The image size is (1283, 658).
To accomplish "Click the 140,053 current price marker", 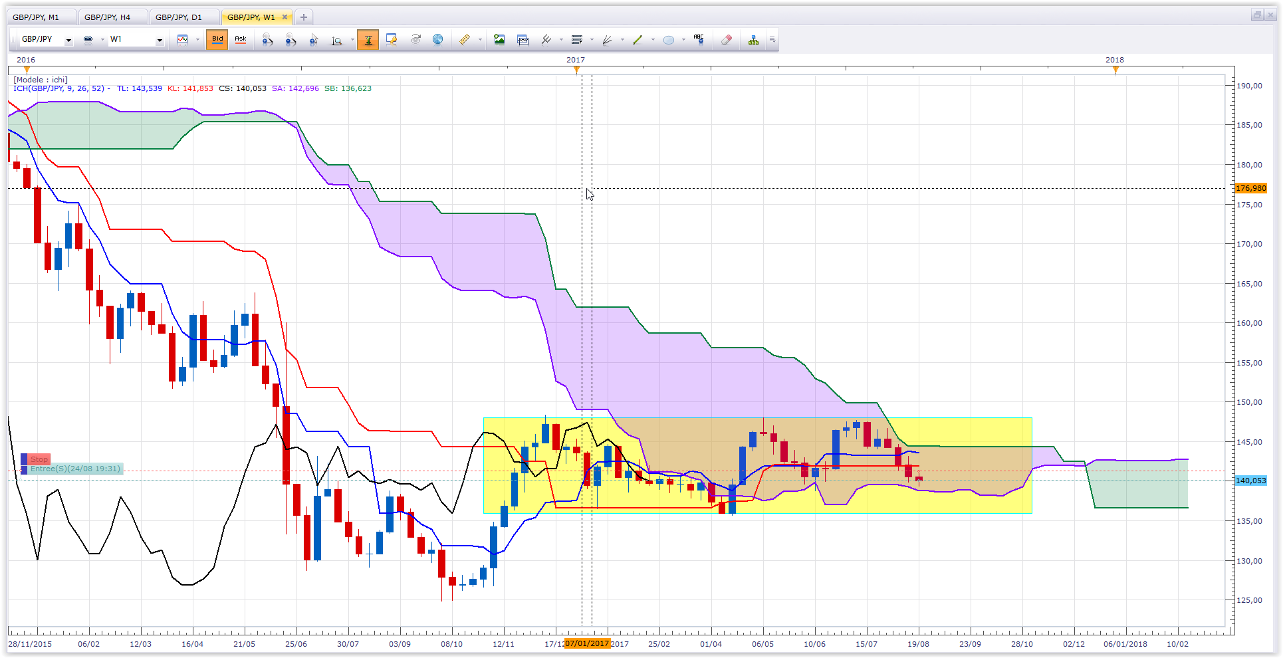I will pyautogui.click(x=1250, y=481).
